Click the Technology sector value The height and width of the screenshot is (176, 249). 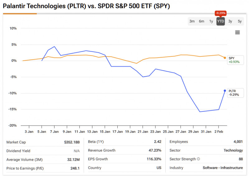[233, 150]
